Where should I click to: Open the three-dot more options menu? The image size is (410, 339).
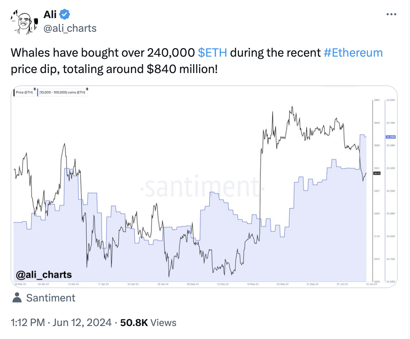click(x=391, y=14)
